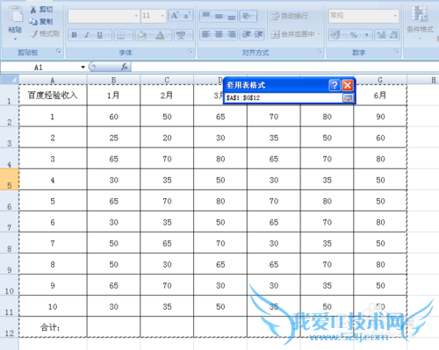Open font group dialog launcher
Viewport: 439px width, 350px height.
[191, 52]
